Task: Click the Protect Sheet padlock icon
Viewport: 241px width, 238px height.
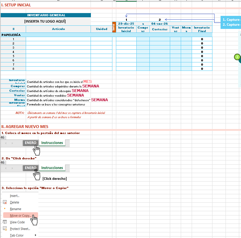Action: tap(5, 229)
